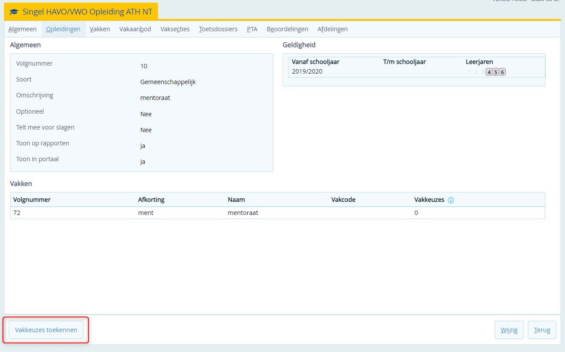Click the Afkorting column header
Image resolution: width=565 pixels, height=352 pixels.
click(151, 200)
